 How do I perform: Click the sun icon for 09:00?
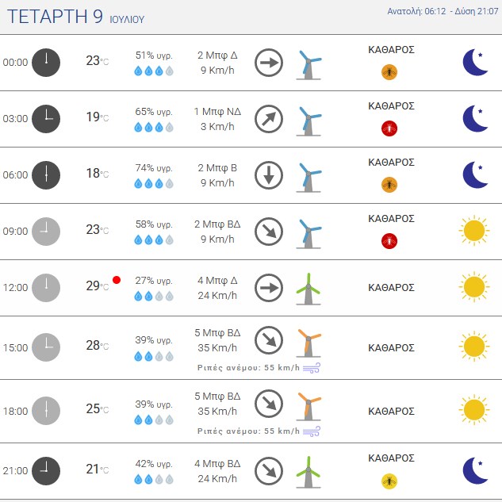[x=474, y=231]
